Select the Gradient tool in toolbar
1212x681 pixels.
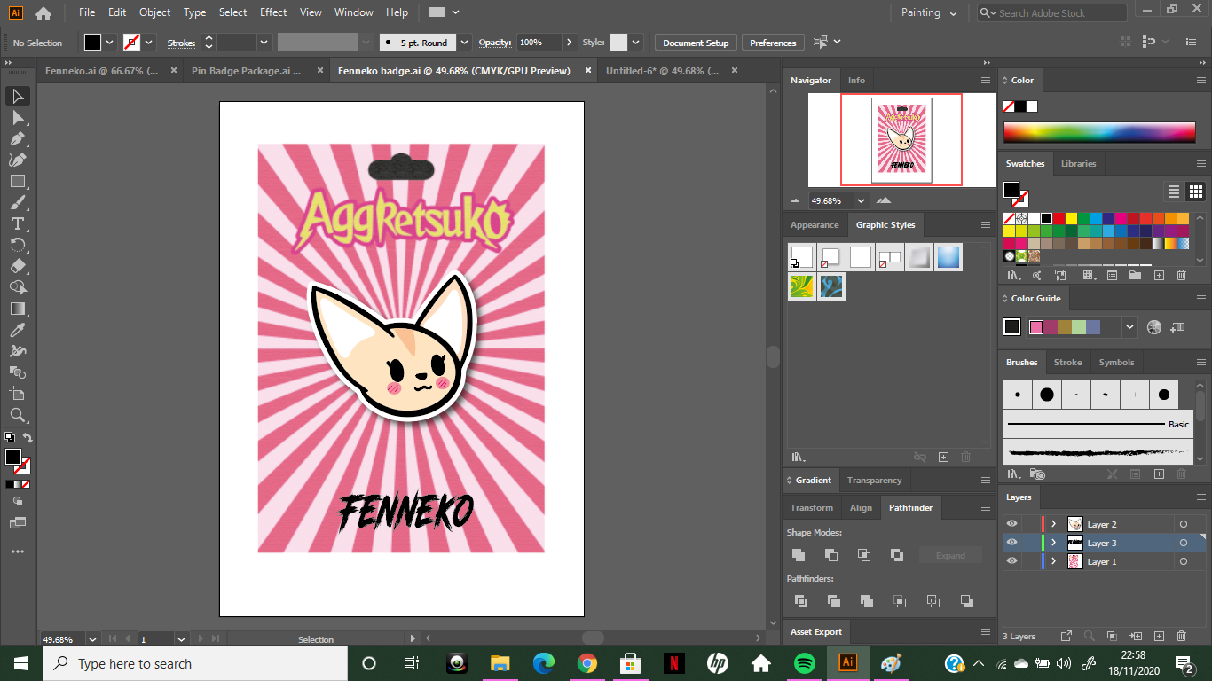[18, 309]
